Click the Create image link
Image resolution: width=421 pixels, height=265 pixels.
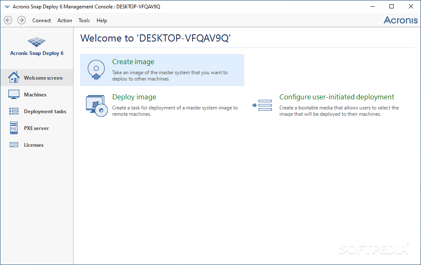[133, 62]
